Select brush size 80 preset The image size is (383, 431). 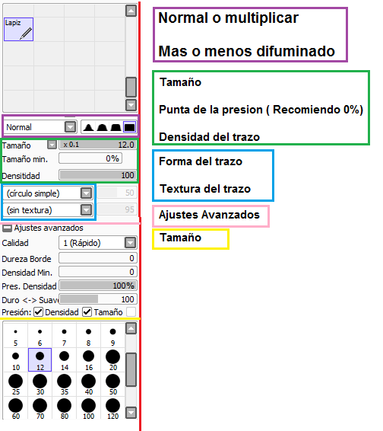coord(64,408)
